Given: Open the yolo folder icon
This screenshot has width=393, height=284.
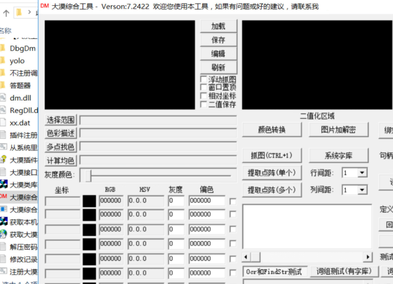Looking at the screenshot, I should [3, 60].
